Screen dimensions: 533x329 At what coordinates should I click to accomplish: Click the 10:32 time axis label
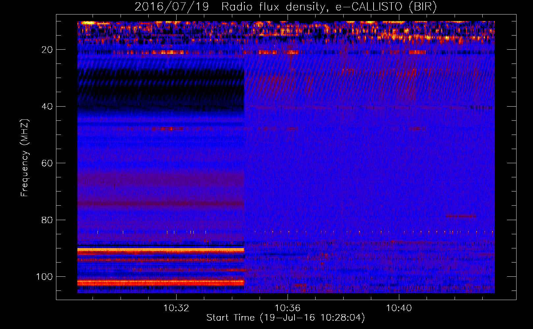[176, 308]
